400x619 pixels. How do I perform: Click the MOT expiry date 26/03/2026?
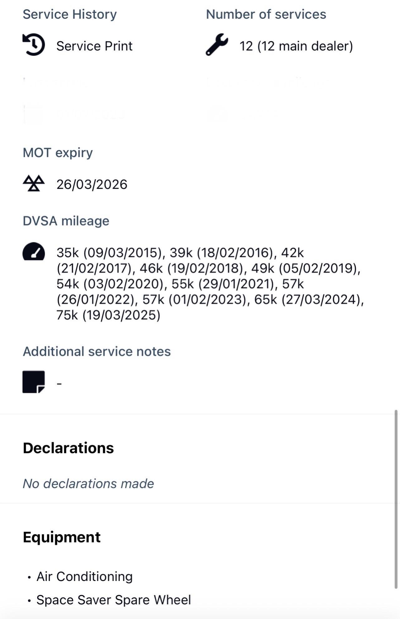[92, 185]
